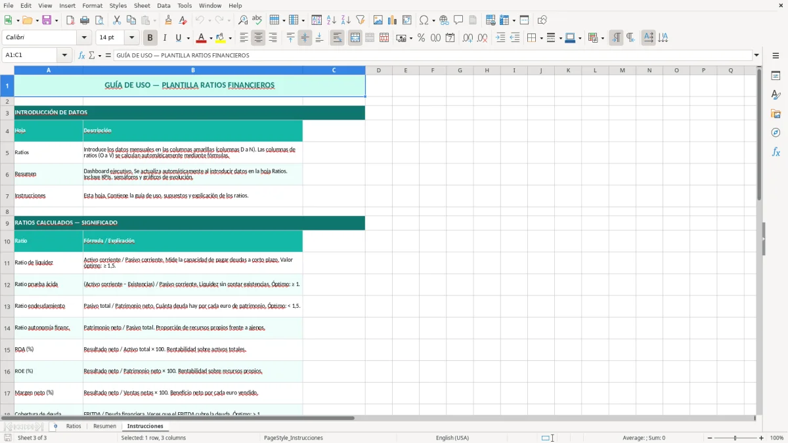Screen dimensions: 788x443
Task: Center cell contents vertically
Action: 305,38
